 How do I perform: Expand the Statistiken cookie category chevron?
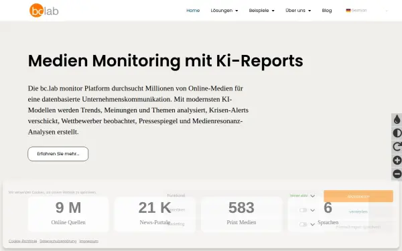[x=312, y=210]
